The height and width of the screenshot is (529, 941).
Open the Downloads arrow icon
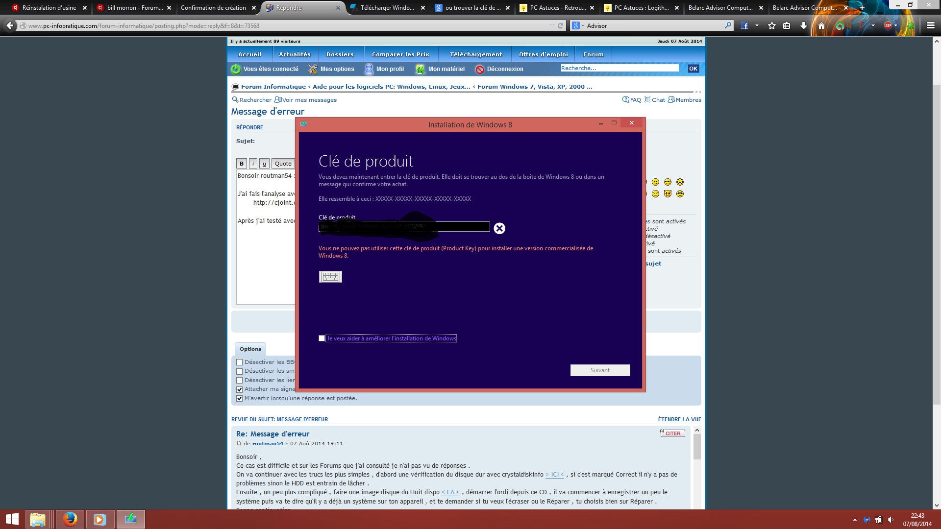pos(804,25)
